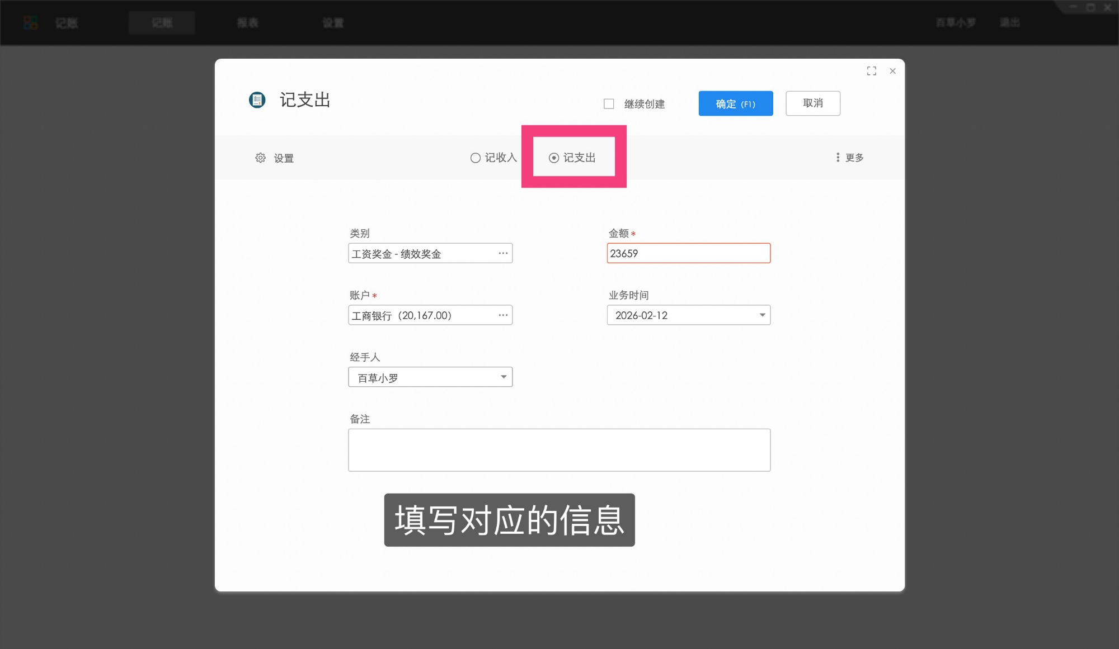Confirm the expense with the 确定 button
This screenshot has width=1119, height=649.
click(x=735, y=103)
